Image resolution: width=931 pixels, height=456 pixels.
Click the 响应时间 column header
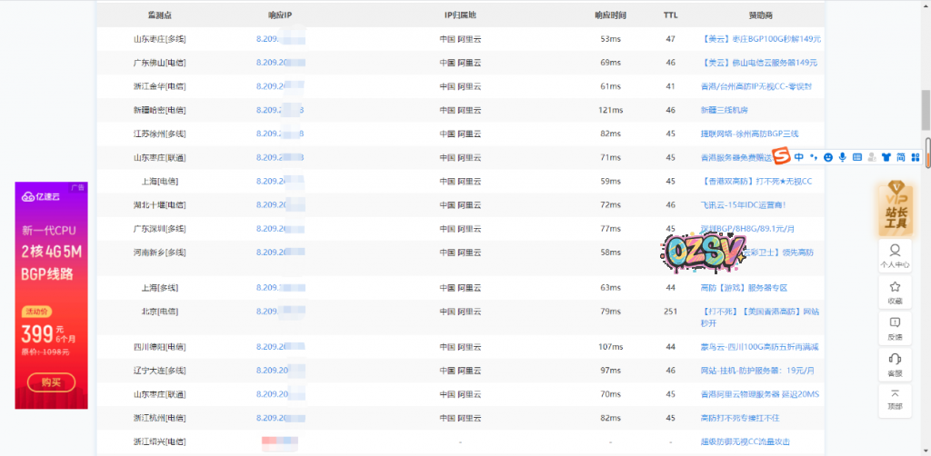(610, 15)
